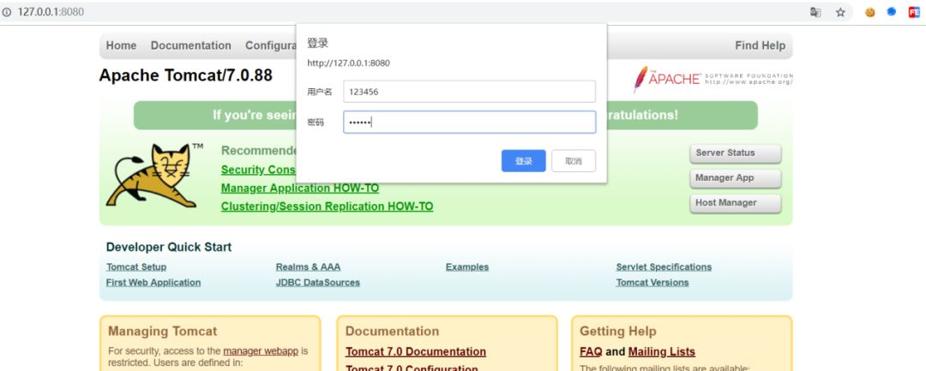Open the Realms & AAA link
This screenshot has width=926, height=371.
click(309, 267)
